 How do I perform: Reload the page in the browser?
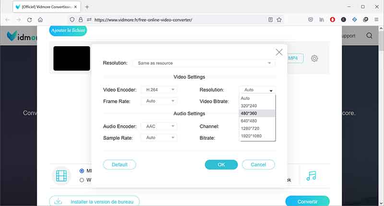29,20
